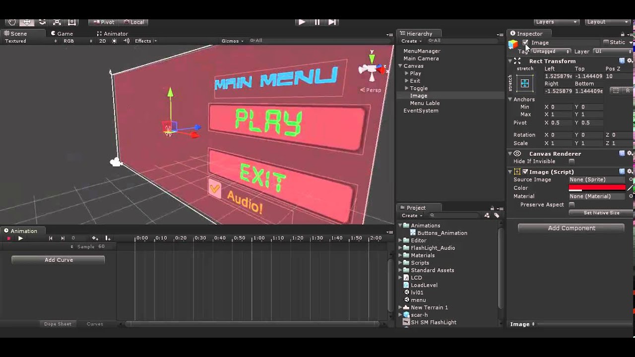Screen dimensions: 635x357
Task: Toggle Local/Global handle rotation
Action: (133, 22)
